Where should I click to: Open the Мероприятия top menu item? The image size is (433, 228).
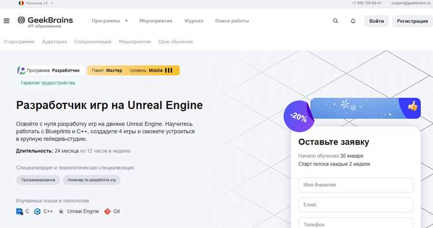click(156, 21)
